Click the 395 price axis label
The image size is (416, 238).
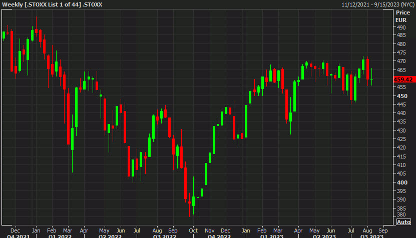[x=401, y=191]
